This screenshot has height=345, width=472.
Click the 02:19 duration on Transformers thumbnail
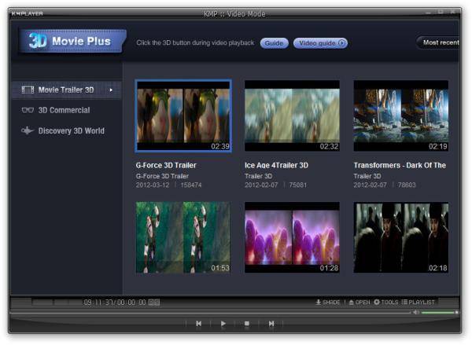click(438, 146)
